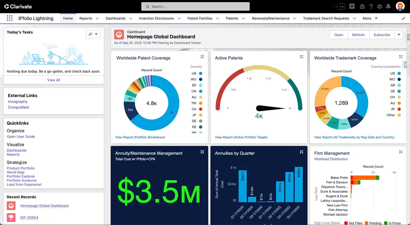Open the Portfolio Sunburst quicklink
The image size is (410, 225).
[x=22, y=180]
